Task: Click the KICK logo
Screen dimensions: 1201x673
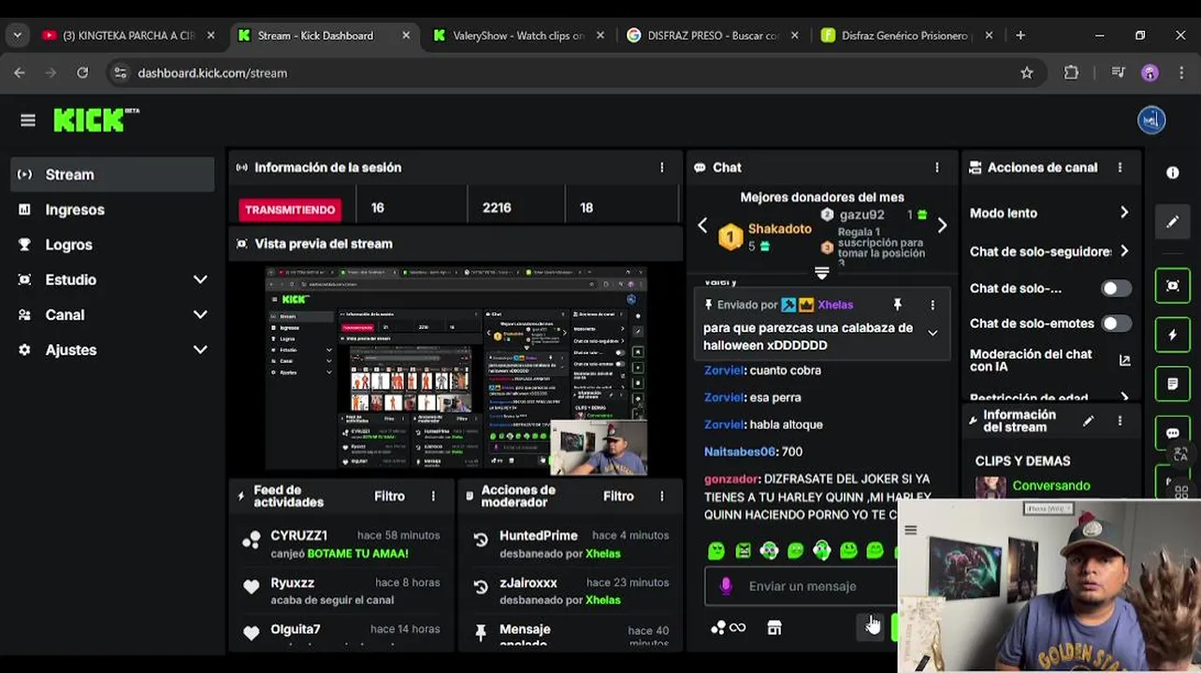Action: (x=95, y=120)
